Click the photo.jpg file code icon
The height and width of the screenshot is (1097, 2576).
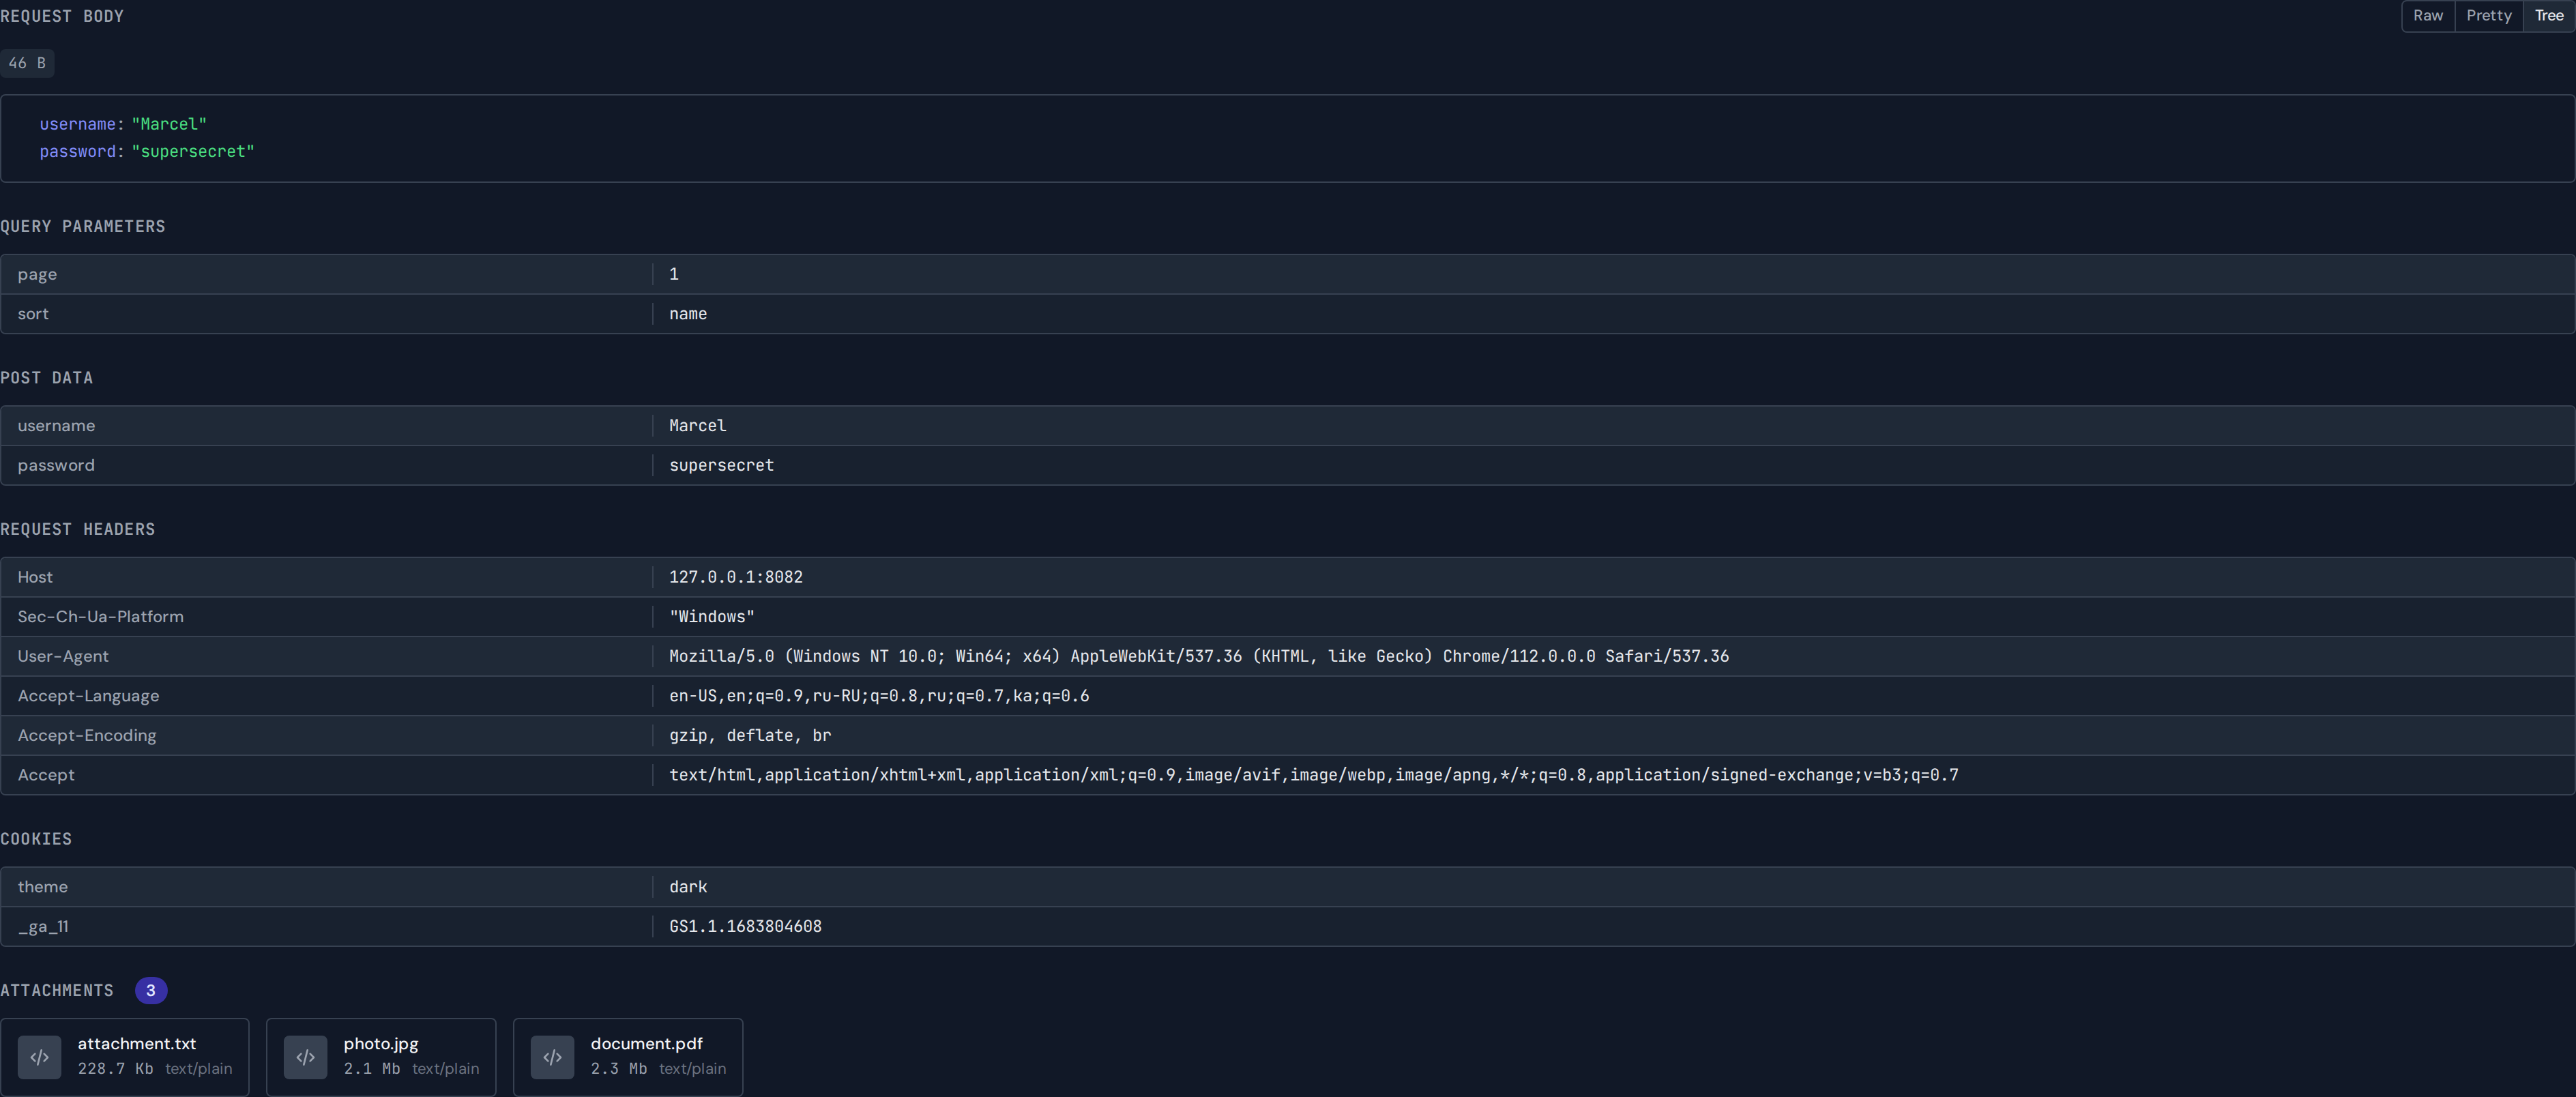[x=305, y=1057]
